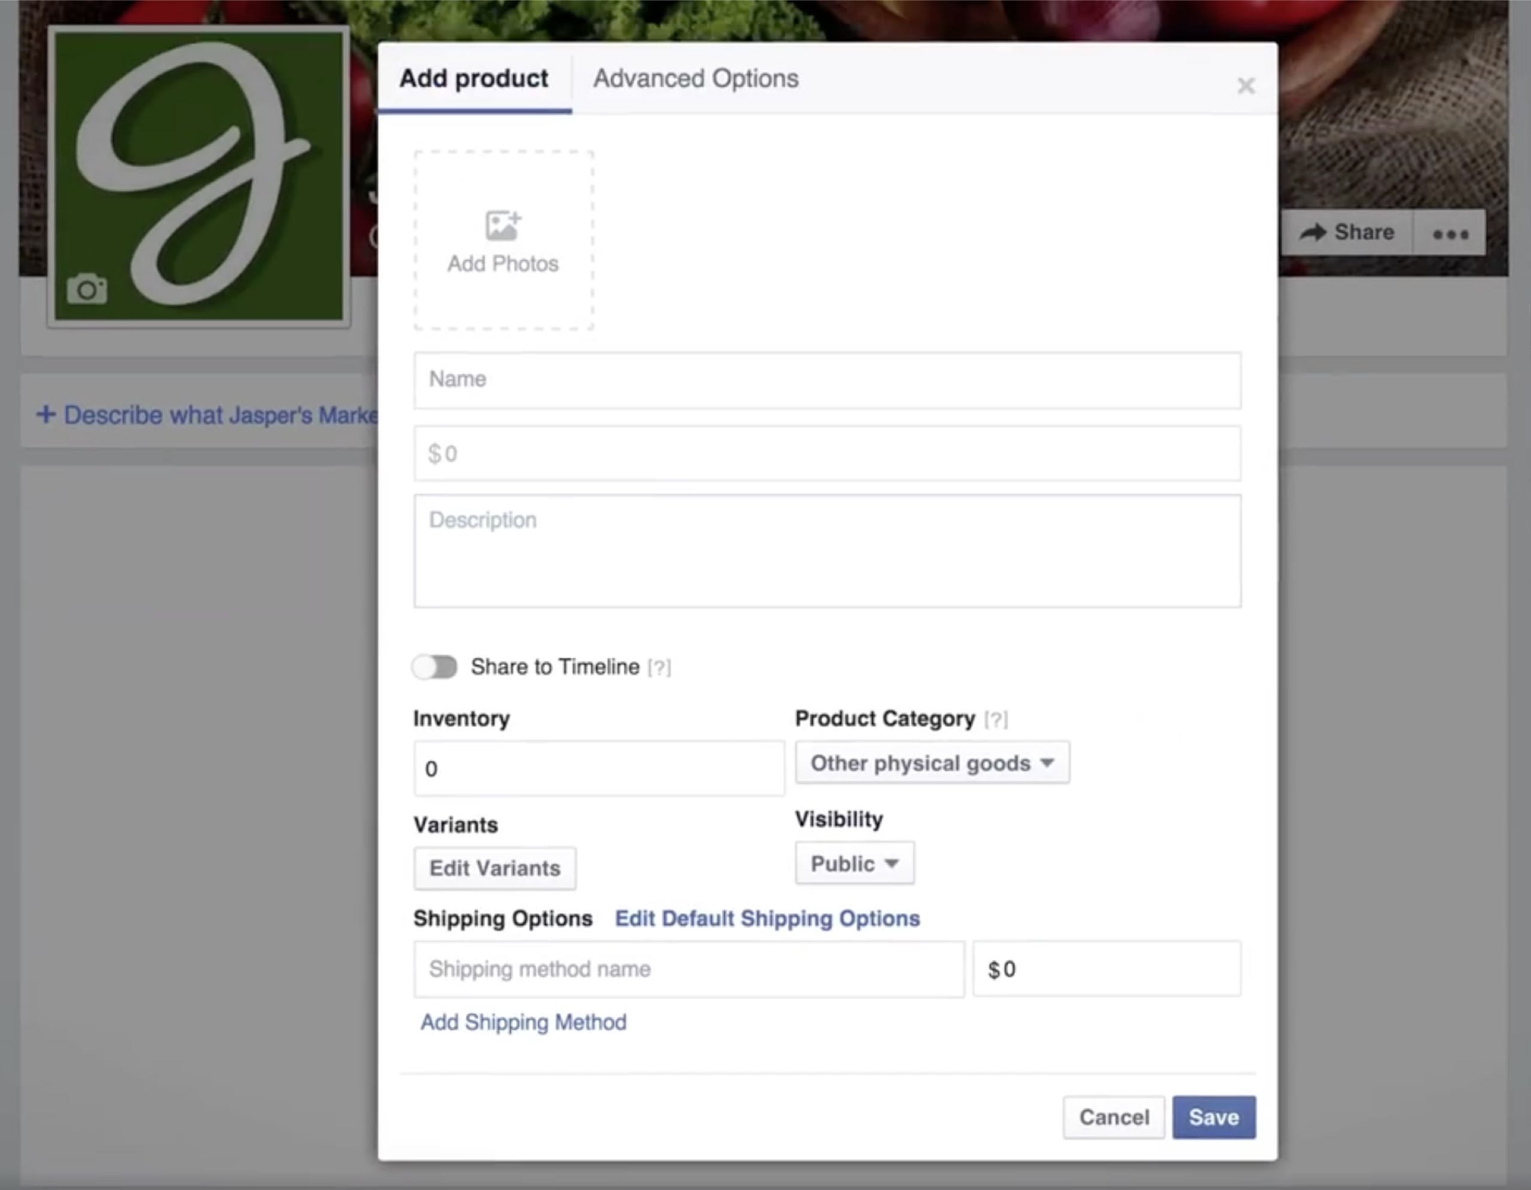Click the Add Photos image icon
The image size is (1531, 1190).
tap(502, 225)
